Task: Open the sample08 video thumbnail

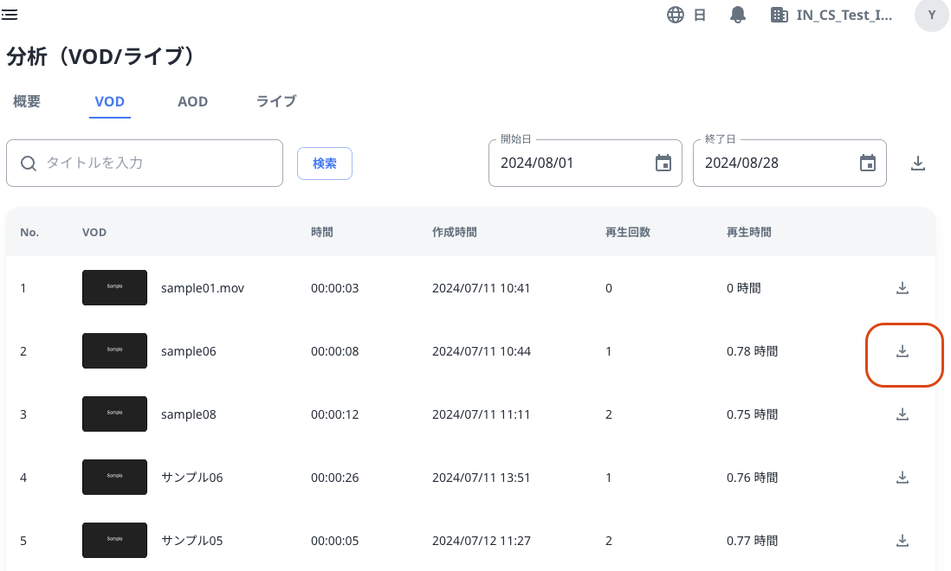Action: [x=114, y=414]
